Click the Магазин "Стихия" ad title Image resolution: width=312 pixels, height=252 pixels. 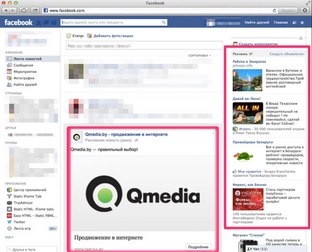(x=248, y=235)
